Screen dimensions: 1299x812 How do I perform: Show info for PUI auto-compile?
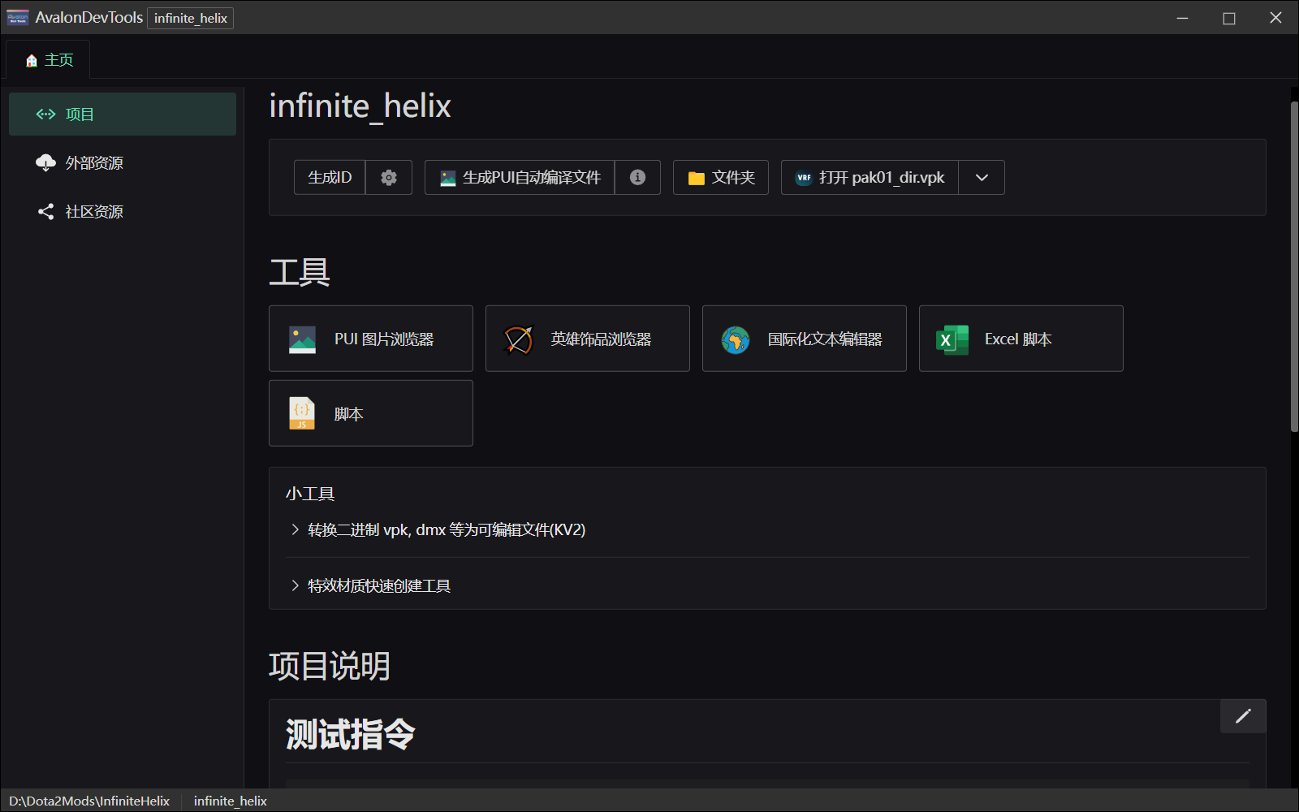tap(638, 177)
